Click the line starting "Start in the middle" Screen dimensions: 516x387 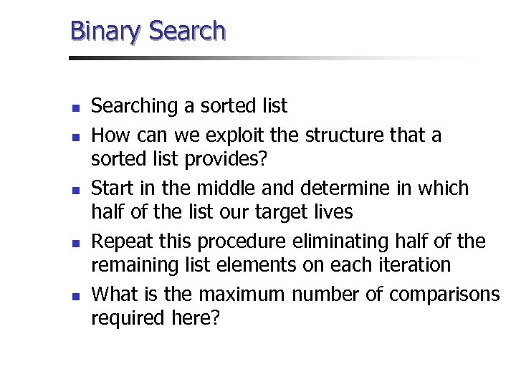click(x=279, y=188)
